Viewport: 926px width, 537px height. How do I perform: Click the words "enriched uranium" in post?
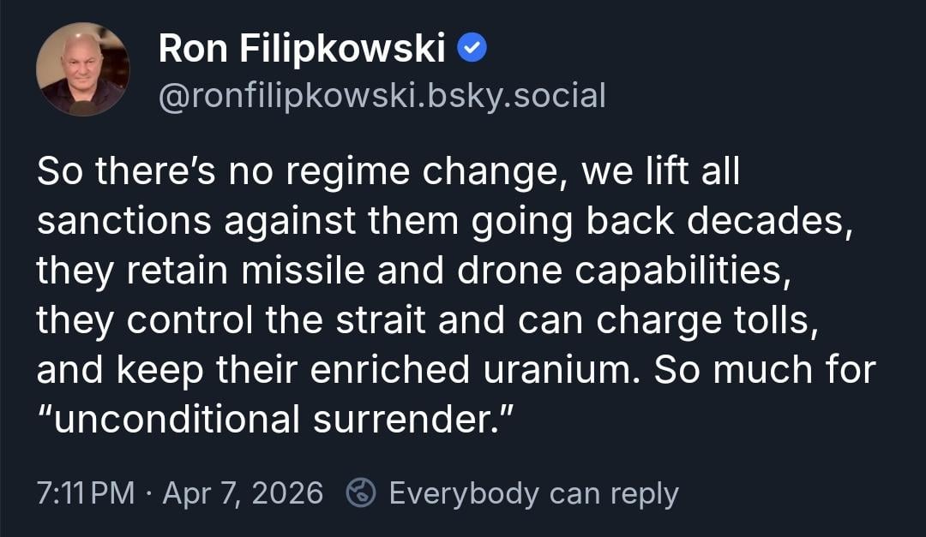[493, 369]
